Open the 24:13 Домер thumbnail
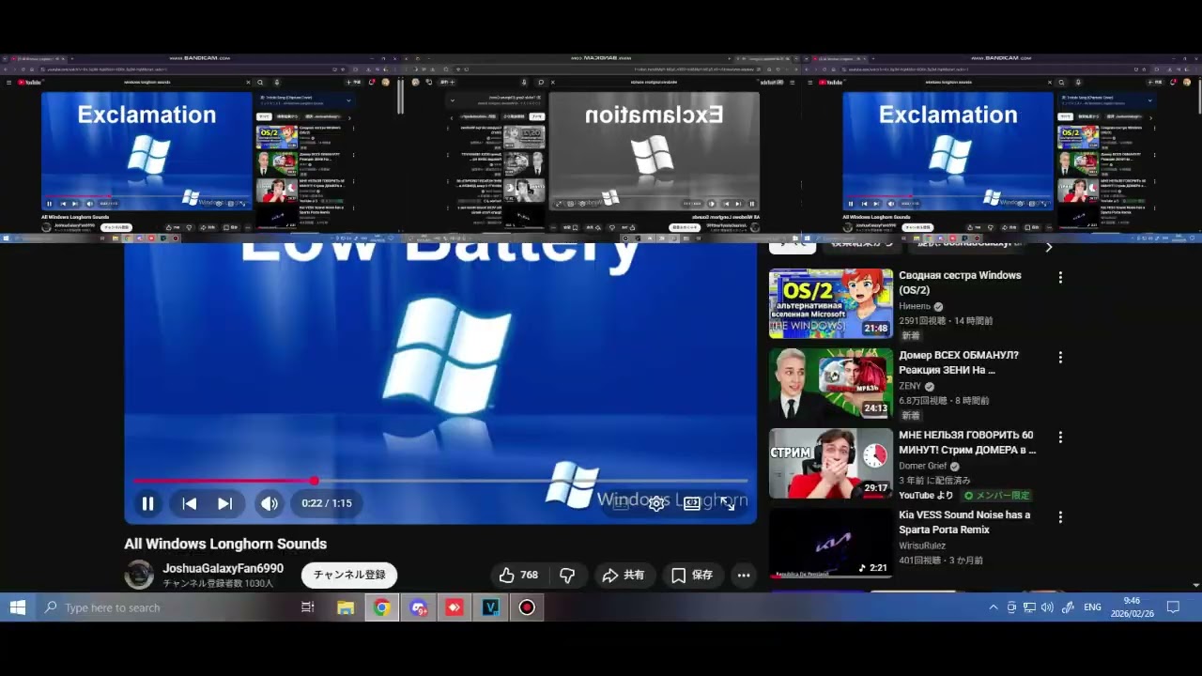 [x=831, y=384]
